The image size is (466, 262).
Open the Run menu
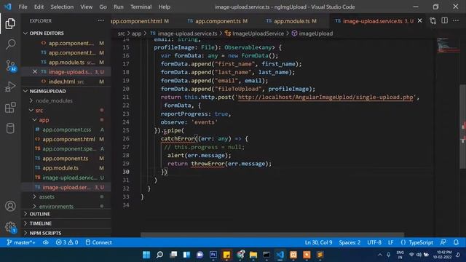pyautogui.click(x=118, y=7)
